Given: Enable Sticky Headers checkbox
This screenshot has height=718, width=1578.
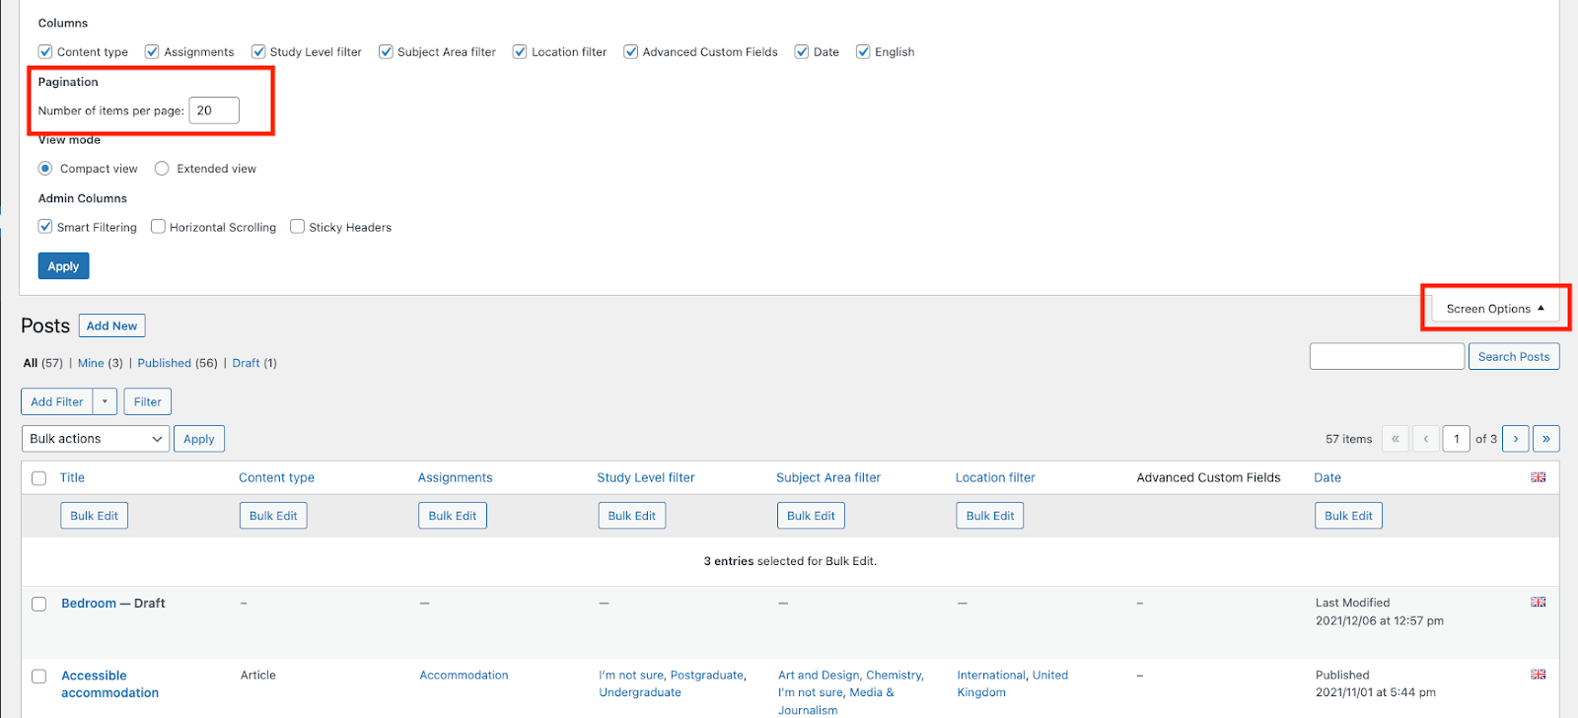Looking at the screenshot, I should point(297,227).
